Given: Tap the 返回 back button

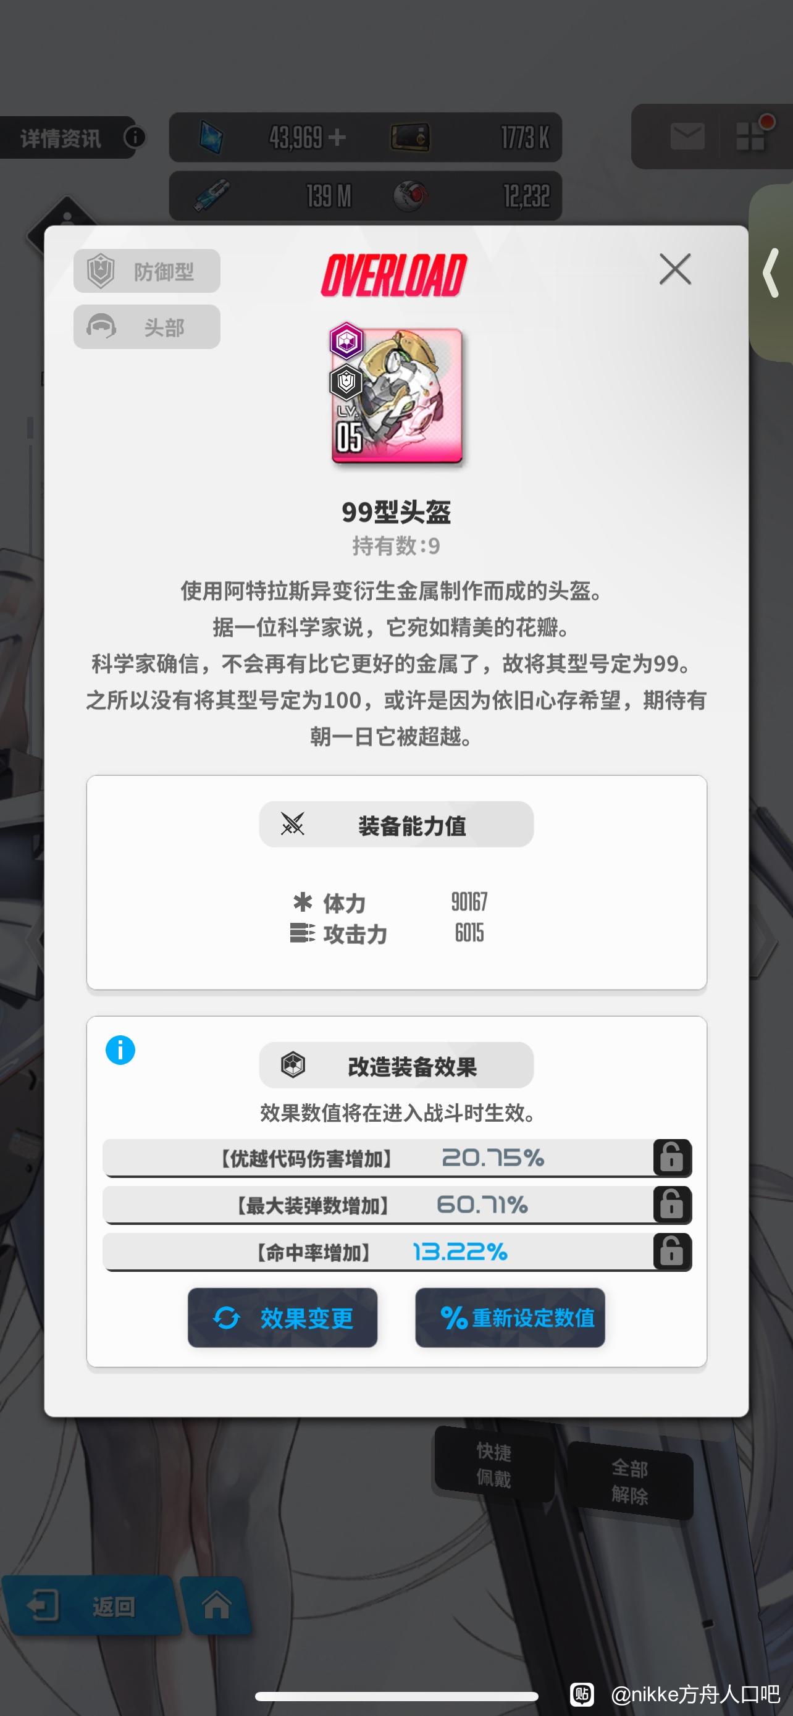Looking at the screenshot, I should coord(90,1606).
